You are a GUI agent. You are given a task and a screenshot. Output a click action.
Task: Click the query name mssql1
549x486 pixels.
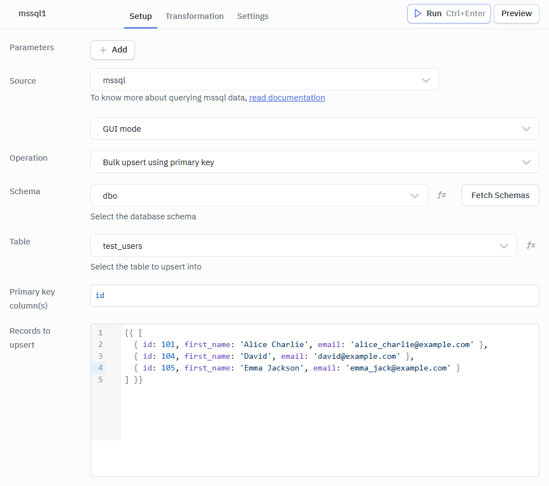pyautogui.click(x=32, y=13)
